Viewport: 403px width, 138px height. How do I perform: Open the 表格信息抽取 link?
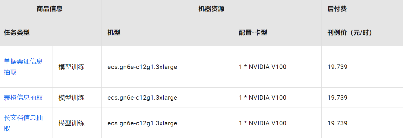[x=23, y=98]
